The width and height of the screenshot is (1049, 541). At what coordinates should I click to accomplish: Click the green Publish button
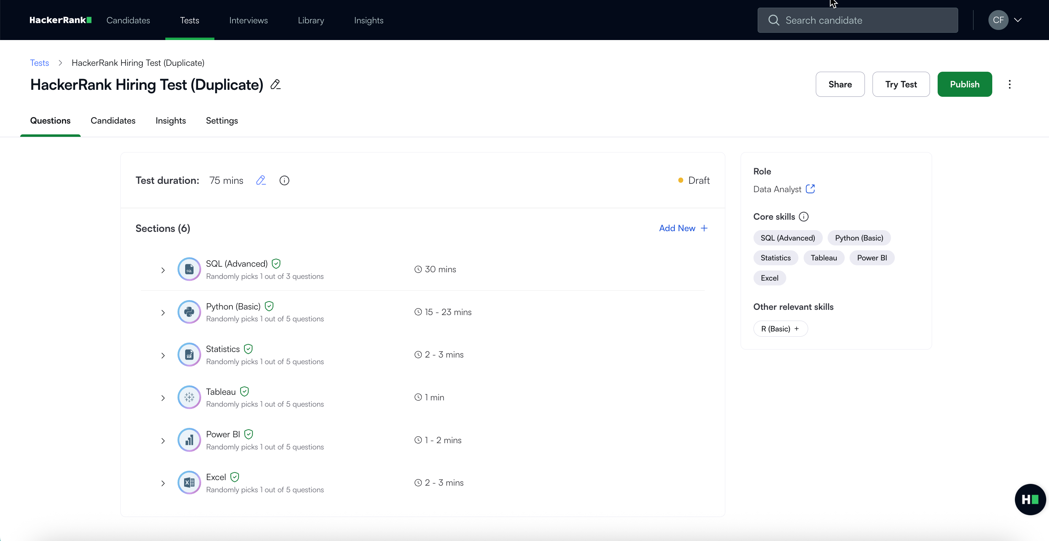(x=964, y=84)
